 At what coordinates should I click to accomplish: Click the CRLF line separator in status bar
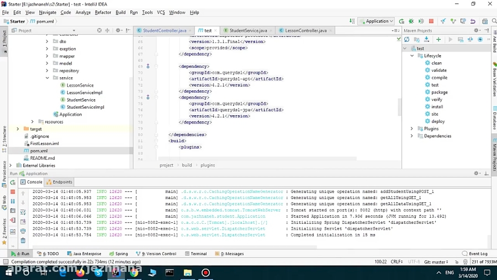tap(396, 262)
